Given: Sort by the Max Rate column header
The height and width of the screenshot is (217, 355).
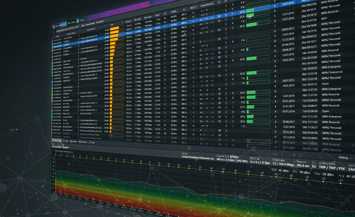Looking at the screenshot, I should pos(148,17).
